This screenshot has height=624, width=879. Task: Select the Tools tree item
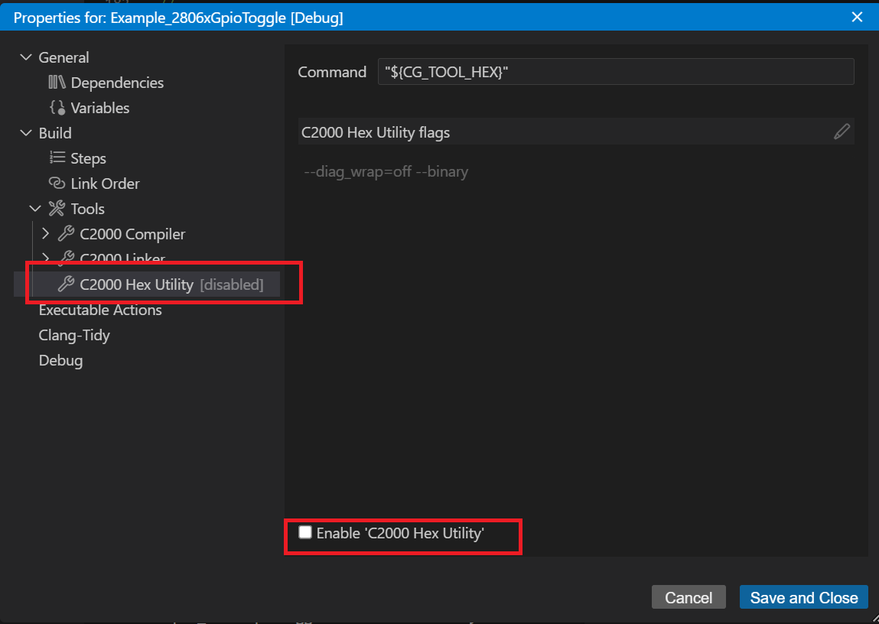tap(87, 208)
